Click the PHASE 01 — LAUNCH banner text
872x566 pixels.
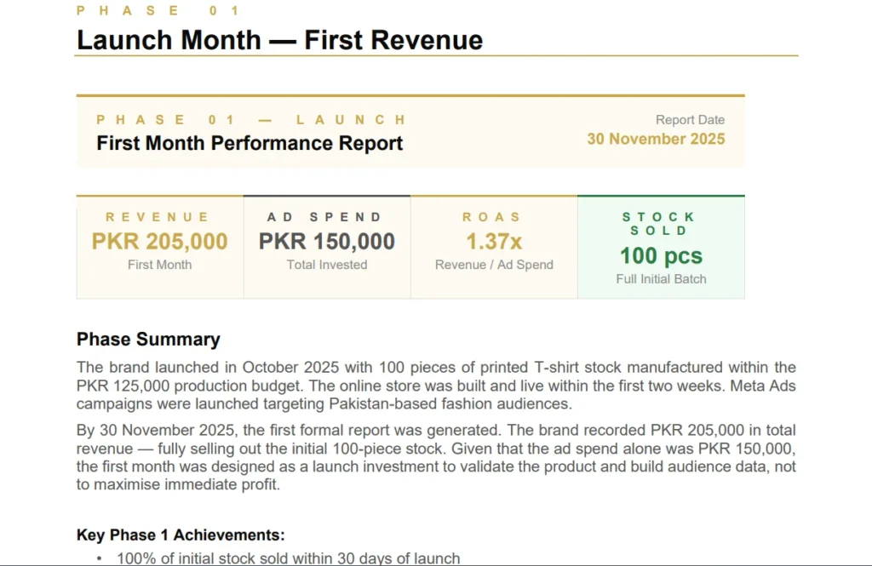coord(251,119)
